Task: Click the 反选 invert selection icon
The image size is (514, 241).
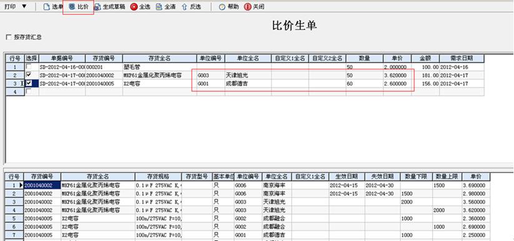Action: (184, 7)
